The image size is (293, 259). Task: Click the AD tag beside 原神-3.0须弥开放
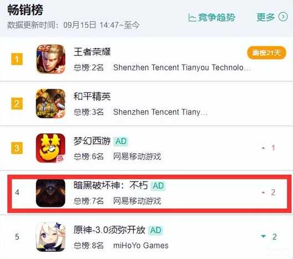[x=156, y=230]
